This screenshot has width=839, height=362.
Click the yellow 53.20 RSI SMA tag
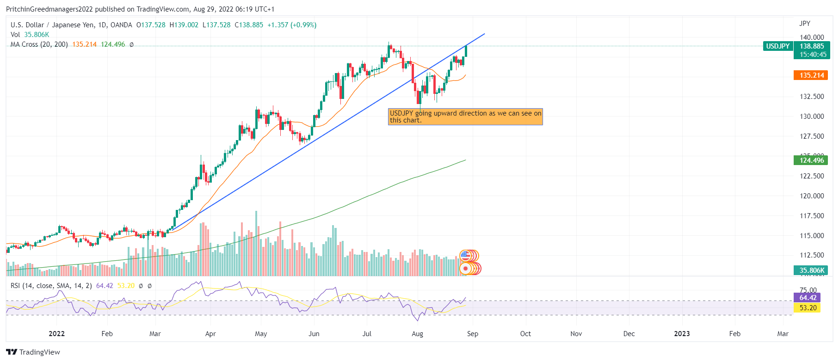click(x=808, y=308)
